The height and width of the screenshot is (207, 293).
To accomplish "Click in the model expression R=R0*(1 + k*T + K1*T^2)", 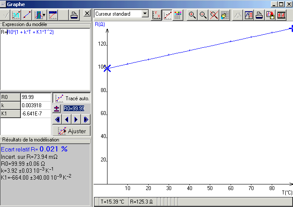I will [27, 32].
